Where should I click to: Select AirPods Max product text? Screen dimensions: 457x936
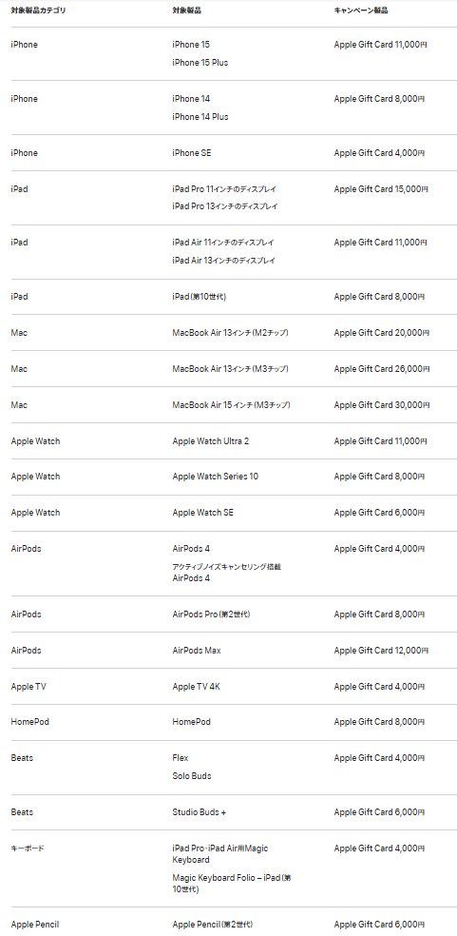[x=197, y=650]
